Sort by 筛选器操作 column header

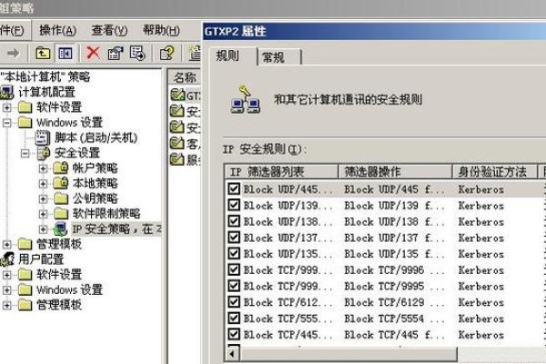pyautogui.click(x=395, y=171)
